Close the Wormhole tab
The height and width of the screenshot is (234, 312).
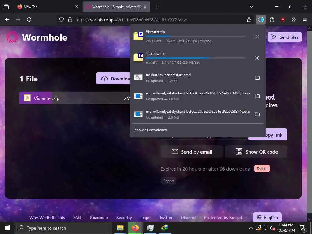(145, 7)
